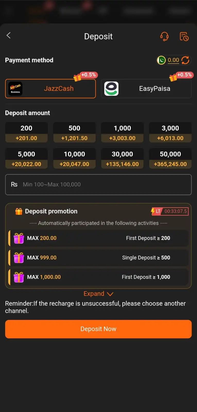Collapse promotions using the chevron arrow
This screenshot has width=197, height=412.
tap(110, 294)
